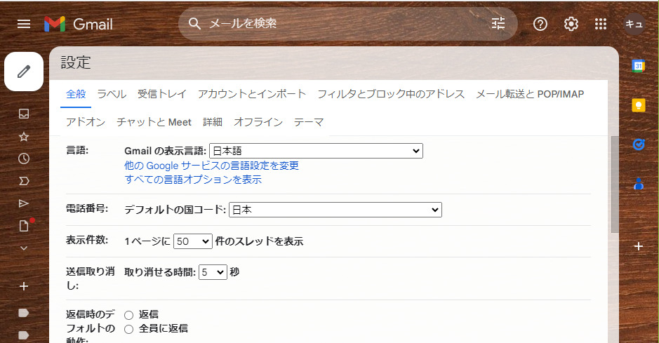Open the Settings gear icon
659x343 pixels.
click(571, 24)
